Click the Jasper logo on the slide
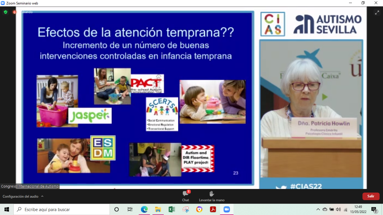 click(90, 116)
